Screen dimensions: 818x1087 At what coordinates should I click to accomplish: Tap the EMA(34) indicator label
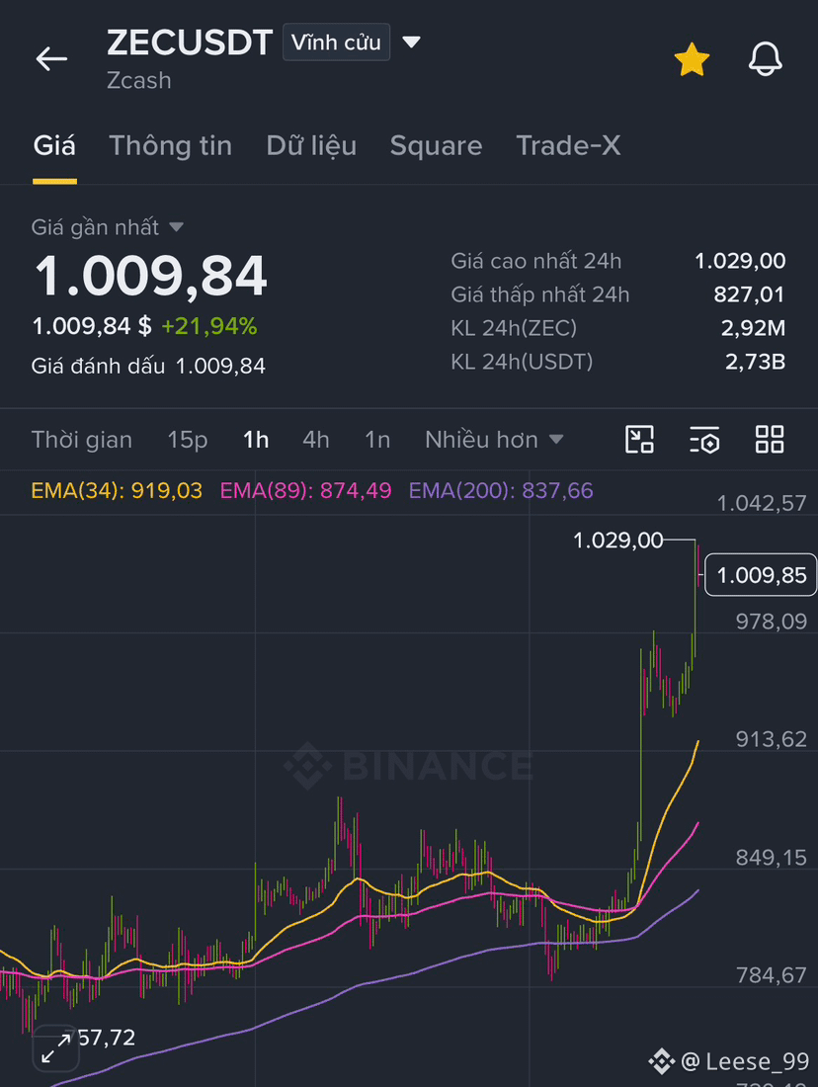pos(117,491)
